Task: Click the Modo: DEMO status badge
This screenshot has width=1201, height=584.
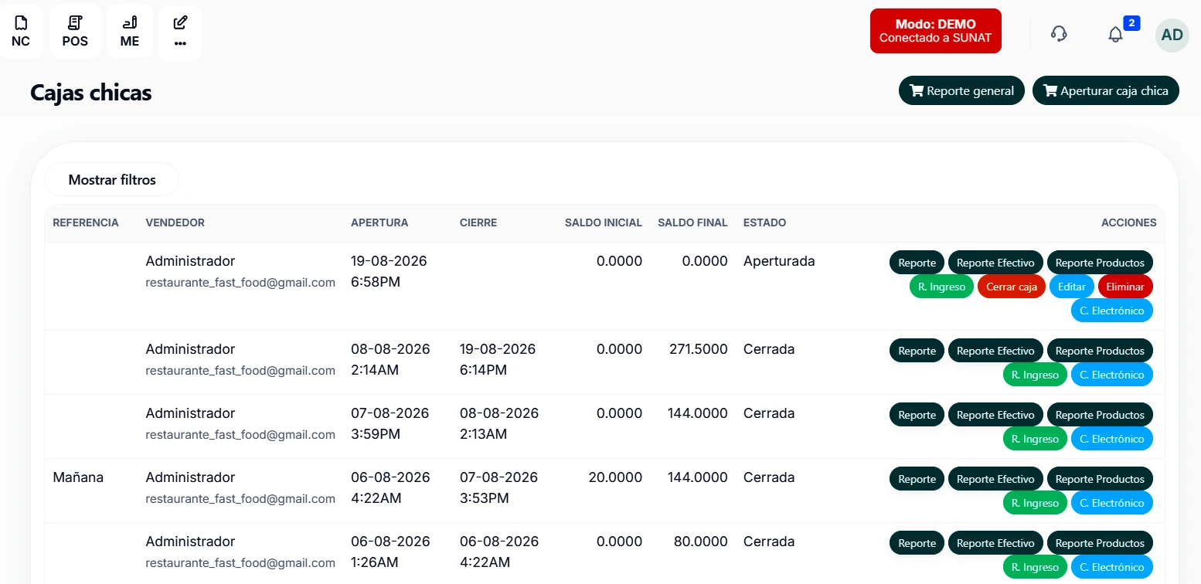Action: (x=936, y=31)
